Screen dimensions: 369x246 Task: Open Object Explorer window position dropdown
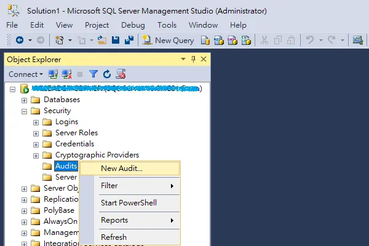pyautogui.click(x=183, y=59)
